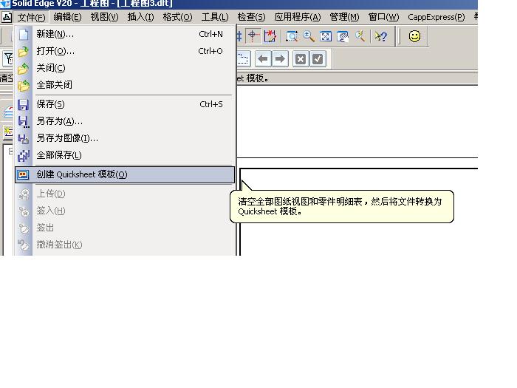Viewport: 517px width, 388px height.
Task: Open the 工具(L) menu
Action: [x=215, y=17]
